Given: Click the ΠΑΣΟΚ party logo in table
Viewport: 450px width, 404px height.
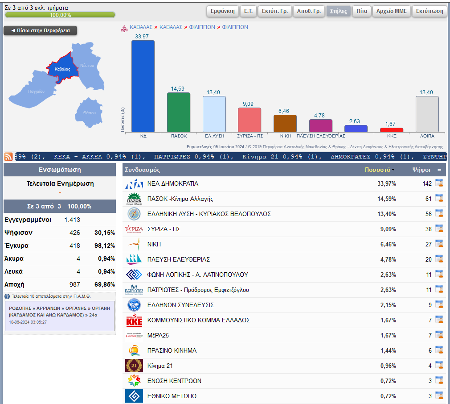Looking at the screenshot, I should pos(134,199).
